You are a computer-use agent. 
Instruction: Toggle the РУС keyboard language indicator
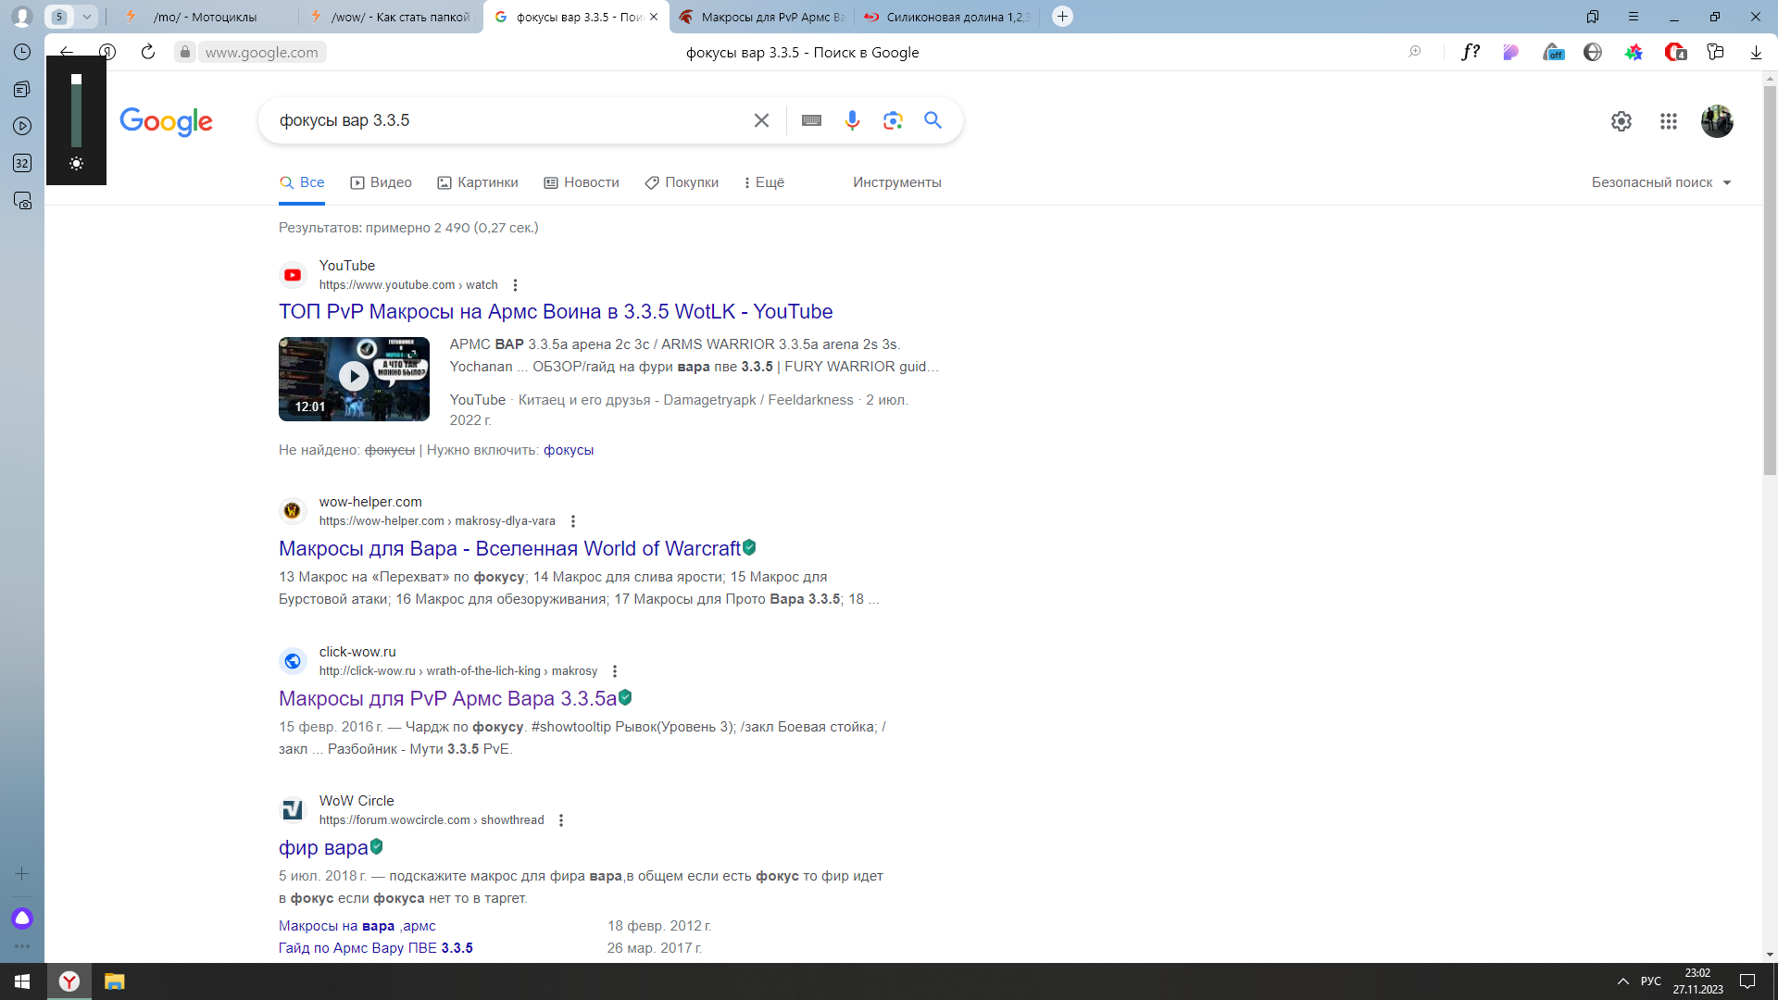[1651, 981]
